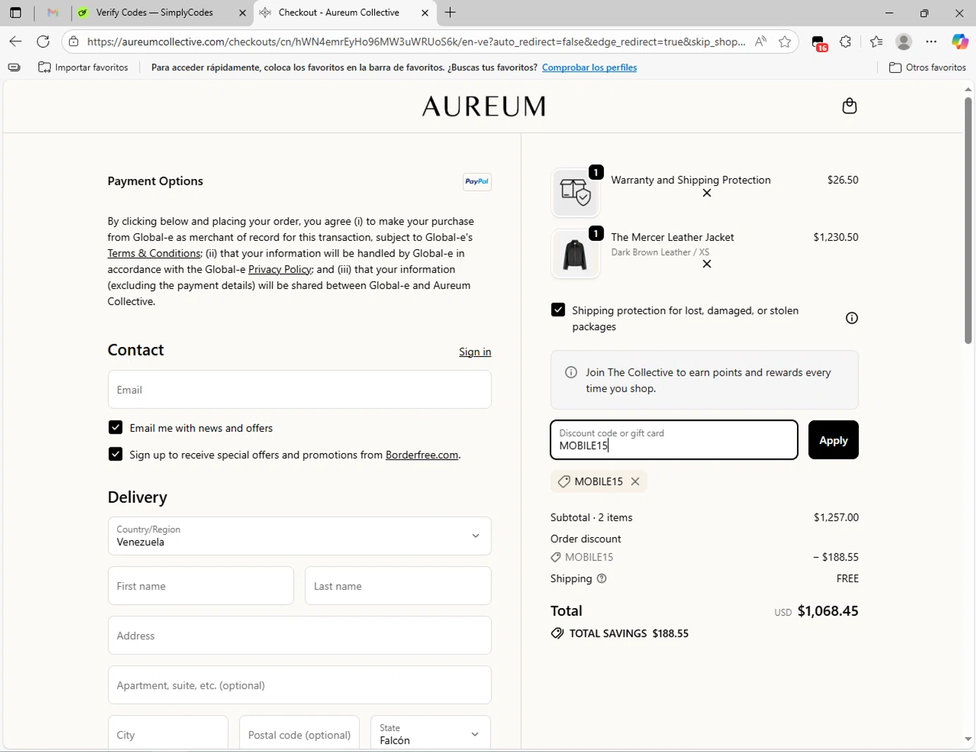Open Edge Settings and more menu
The image size is (976, 752).
[931, 42]
